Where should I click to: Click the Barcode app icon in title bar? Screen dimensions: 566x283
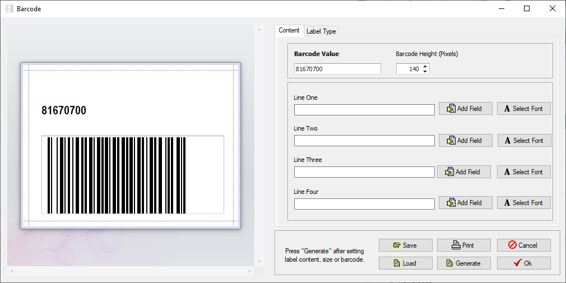tap(10, 8)
